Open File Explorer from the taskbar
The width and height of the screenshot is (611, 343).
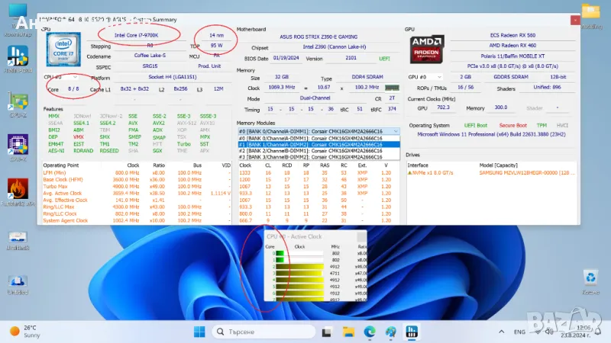pos(349,332)
